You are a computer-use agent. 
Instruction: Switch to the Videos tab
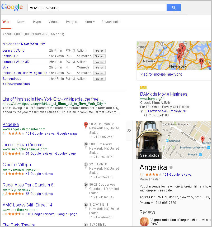coord(53,22)
